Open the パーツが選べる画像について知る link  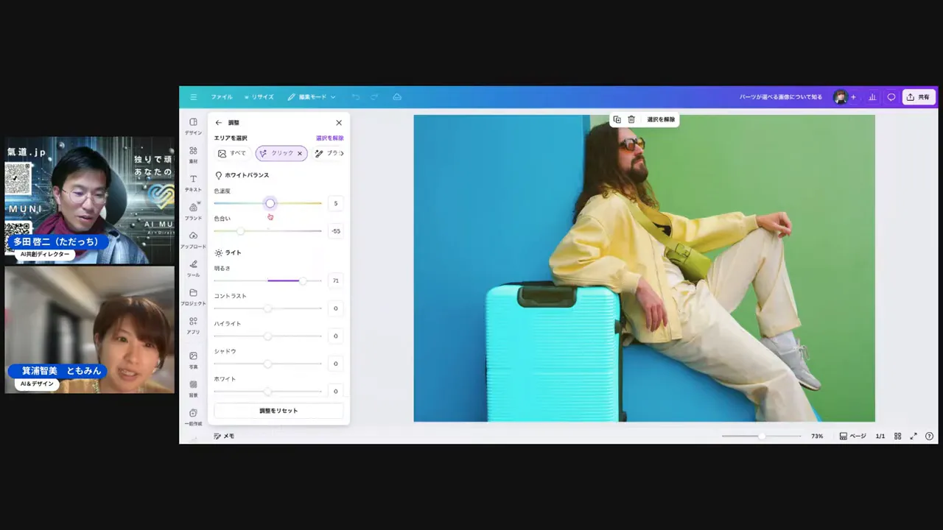point(781,97)
